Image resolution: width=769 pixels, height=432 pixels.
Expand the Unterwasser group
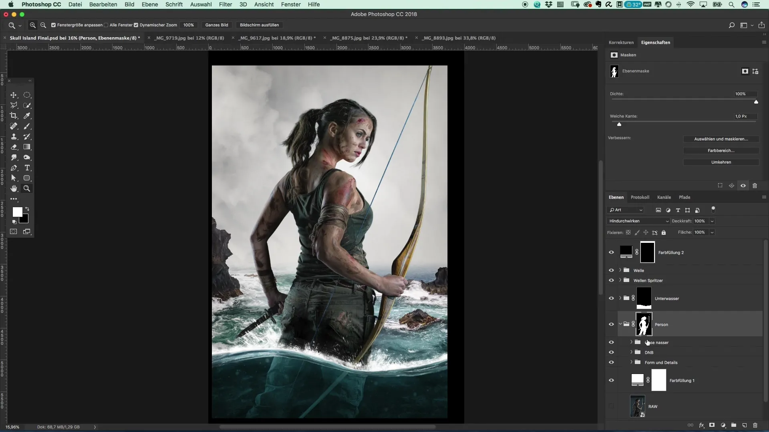tap(620, 298)
